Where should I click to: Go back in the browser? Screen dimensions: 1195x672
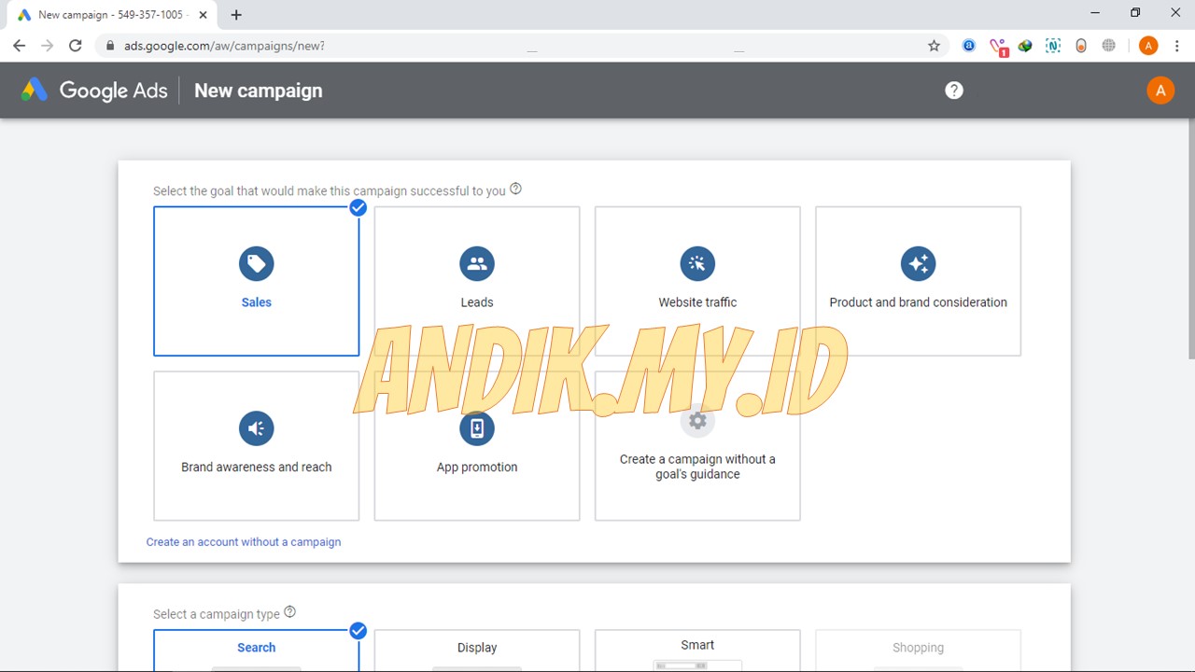[x=20, y=45]
